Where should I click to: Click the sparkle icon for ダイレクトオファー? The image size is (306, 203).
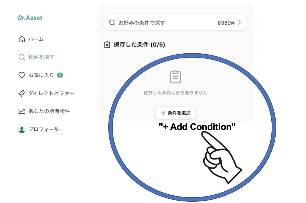(22, 93)
